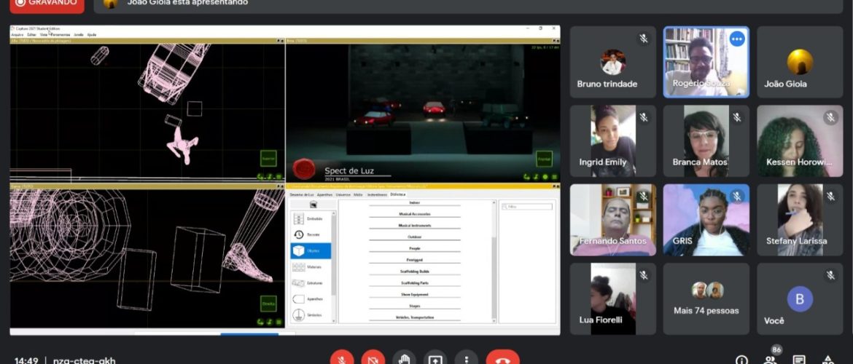The width and height of the screenshot is (853, 364).
Task: Expand the People library folder
Action: (414, 248)
